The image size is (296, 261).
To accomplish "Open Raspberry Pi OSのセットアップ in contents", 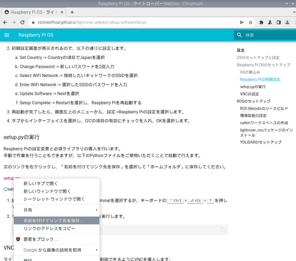I will coord(263,65).
